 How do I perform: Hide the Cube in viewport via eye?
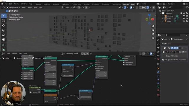(184, 19)
